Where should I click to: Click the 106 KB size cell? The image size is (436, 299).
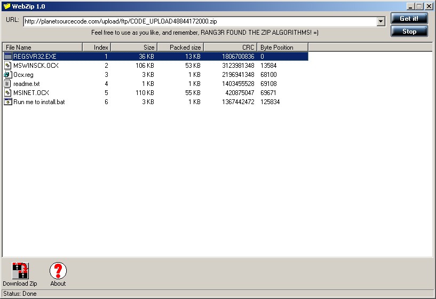[x=145, y=66]
